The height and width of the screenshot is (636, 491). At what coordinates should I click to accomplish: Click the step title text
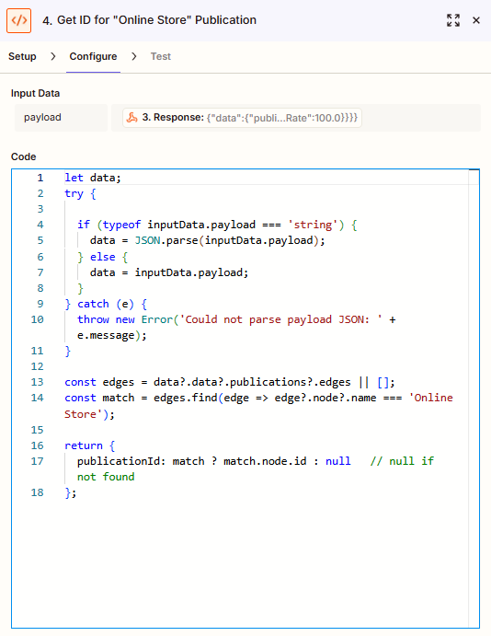149,20
